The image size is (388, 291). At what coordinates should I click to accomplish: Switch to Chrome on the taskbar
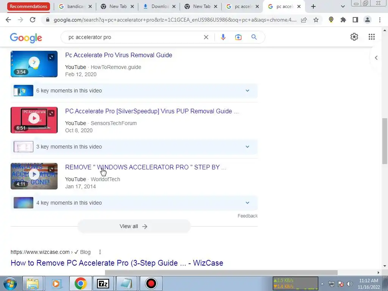pos(80,283)
